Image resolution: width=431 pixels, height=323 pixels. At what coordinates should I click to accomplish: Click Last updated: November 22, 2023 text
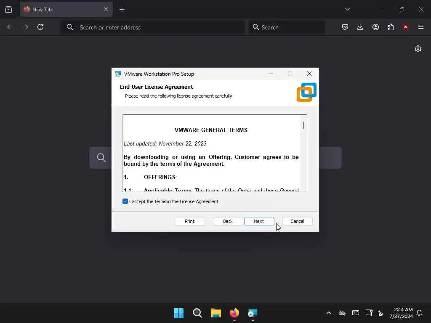click(165, 144)
